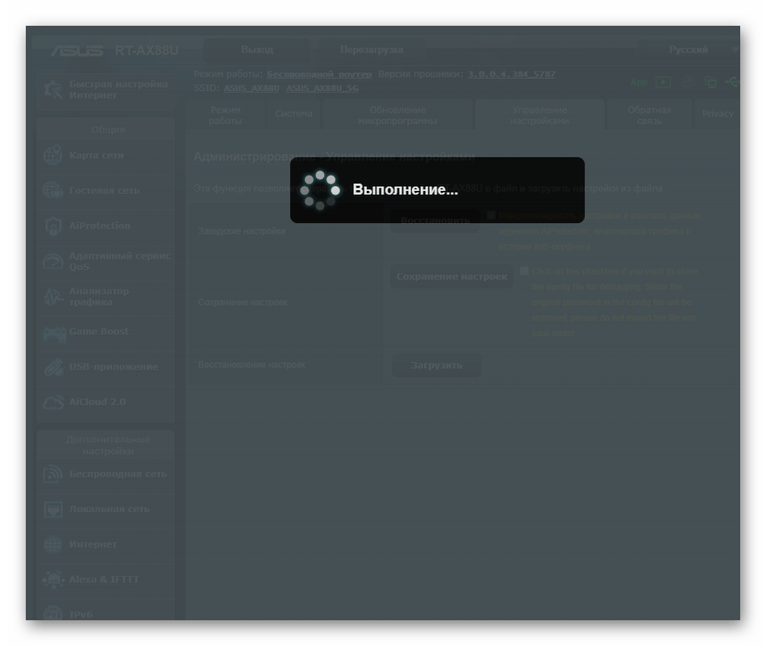Toggle share config for debugging checkbox

tap(524, 271)
